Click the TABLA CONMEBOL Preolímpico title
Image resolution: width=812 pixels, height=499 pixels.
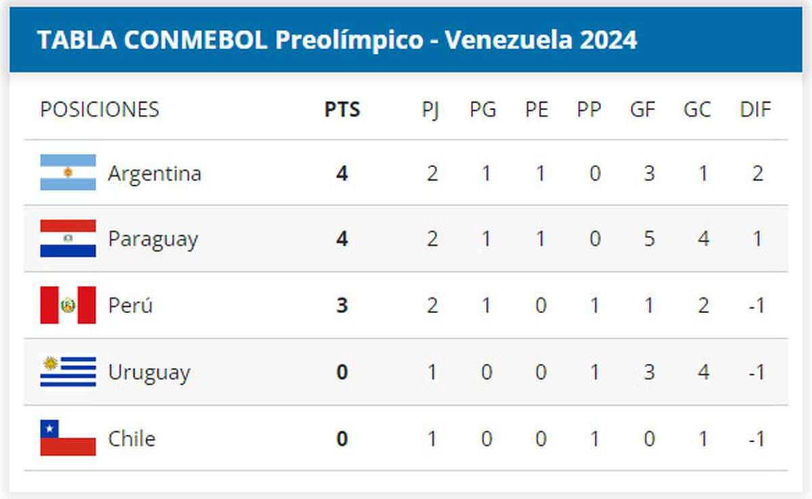point(337,40)
